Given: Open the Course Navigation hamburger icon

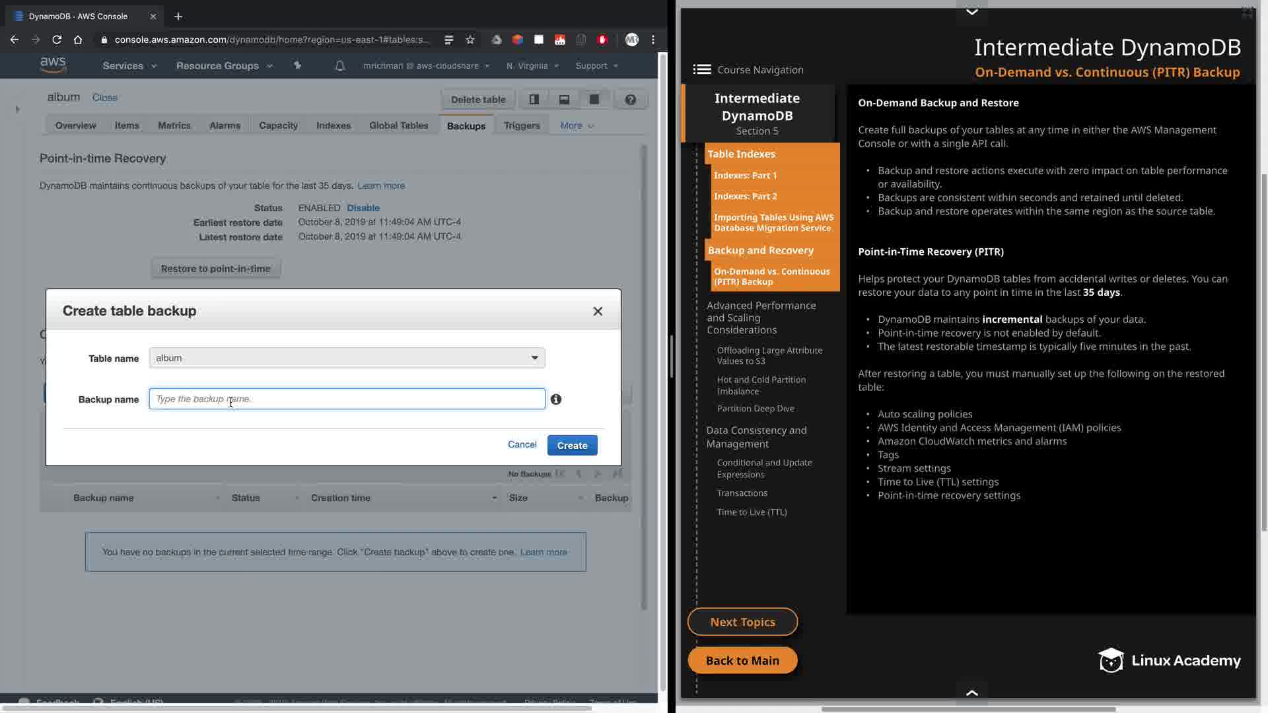Looking at the screenshot, I should click(x=702, y=69).
